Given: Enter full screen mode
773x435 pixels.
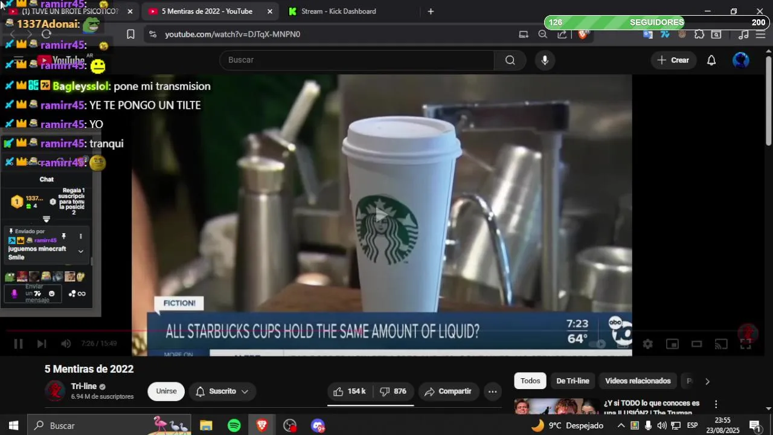Looking at the screenshot, I should (x=746, y=344).
